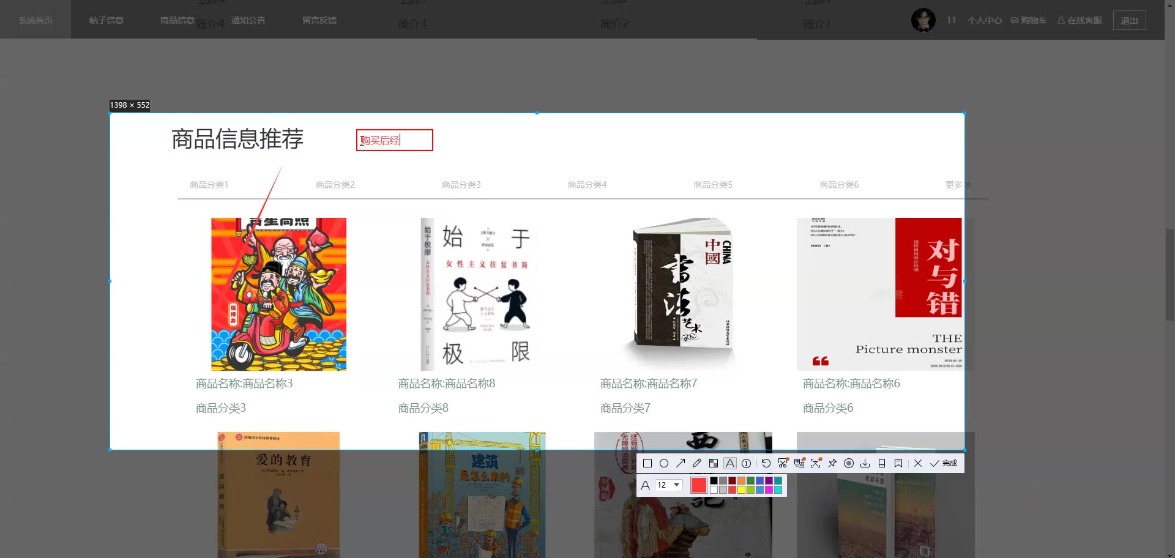Select the pencil freehand tool

pyautogui.click(x=697, y=464)
